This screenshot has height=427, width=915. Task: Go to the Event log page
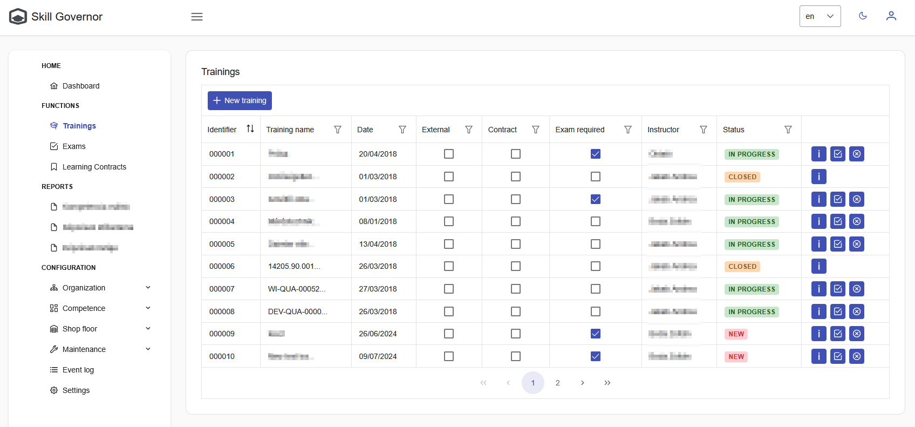[78, 370]
